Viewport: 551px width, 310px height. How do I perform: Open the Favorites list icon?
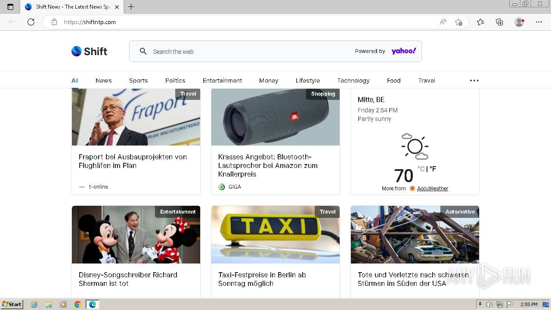click(x=480, y=22)
